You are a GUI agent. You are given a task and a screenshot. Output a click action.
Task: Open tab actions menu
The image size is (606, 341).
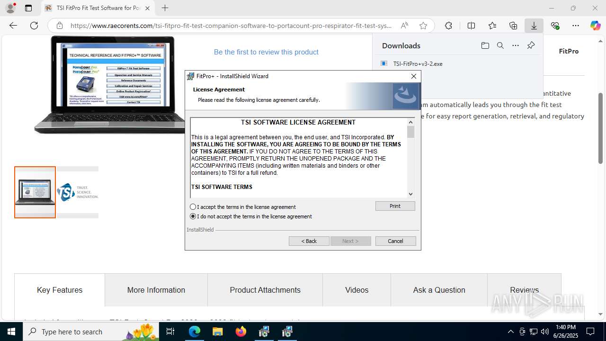[x=28, y=8]
